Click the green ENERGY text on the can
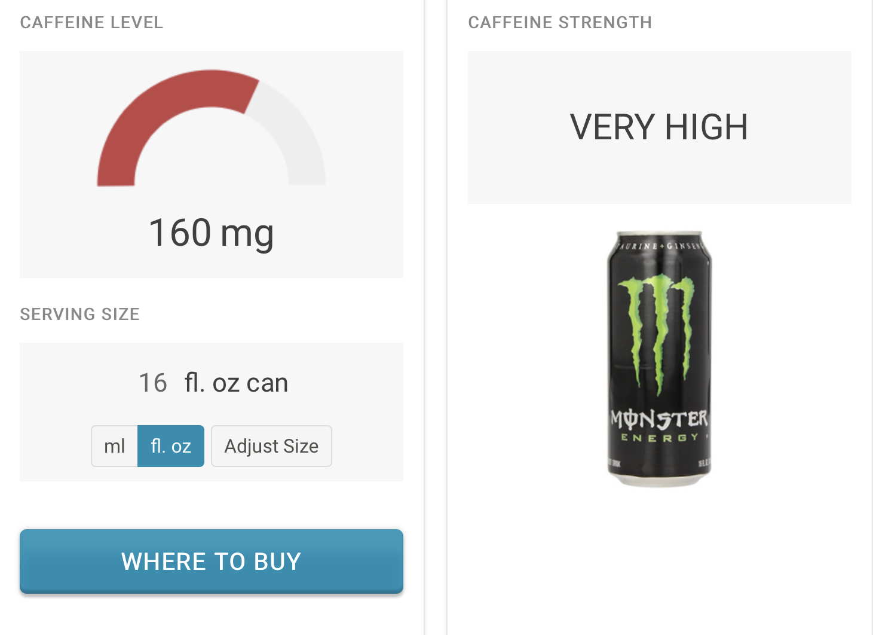 coord(660,438)
